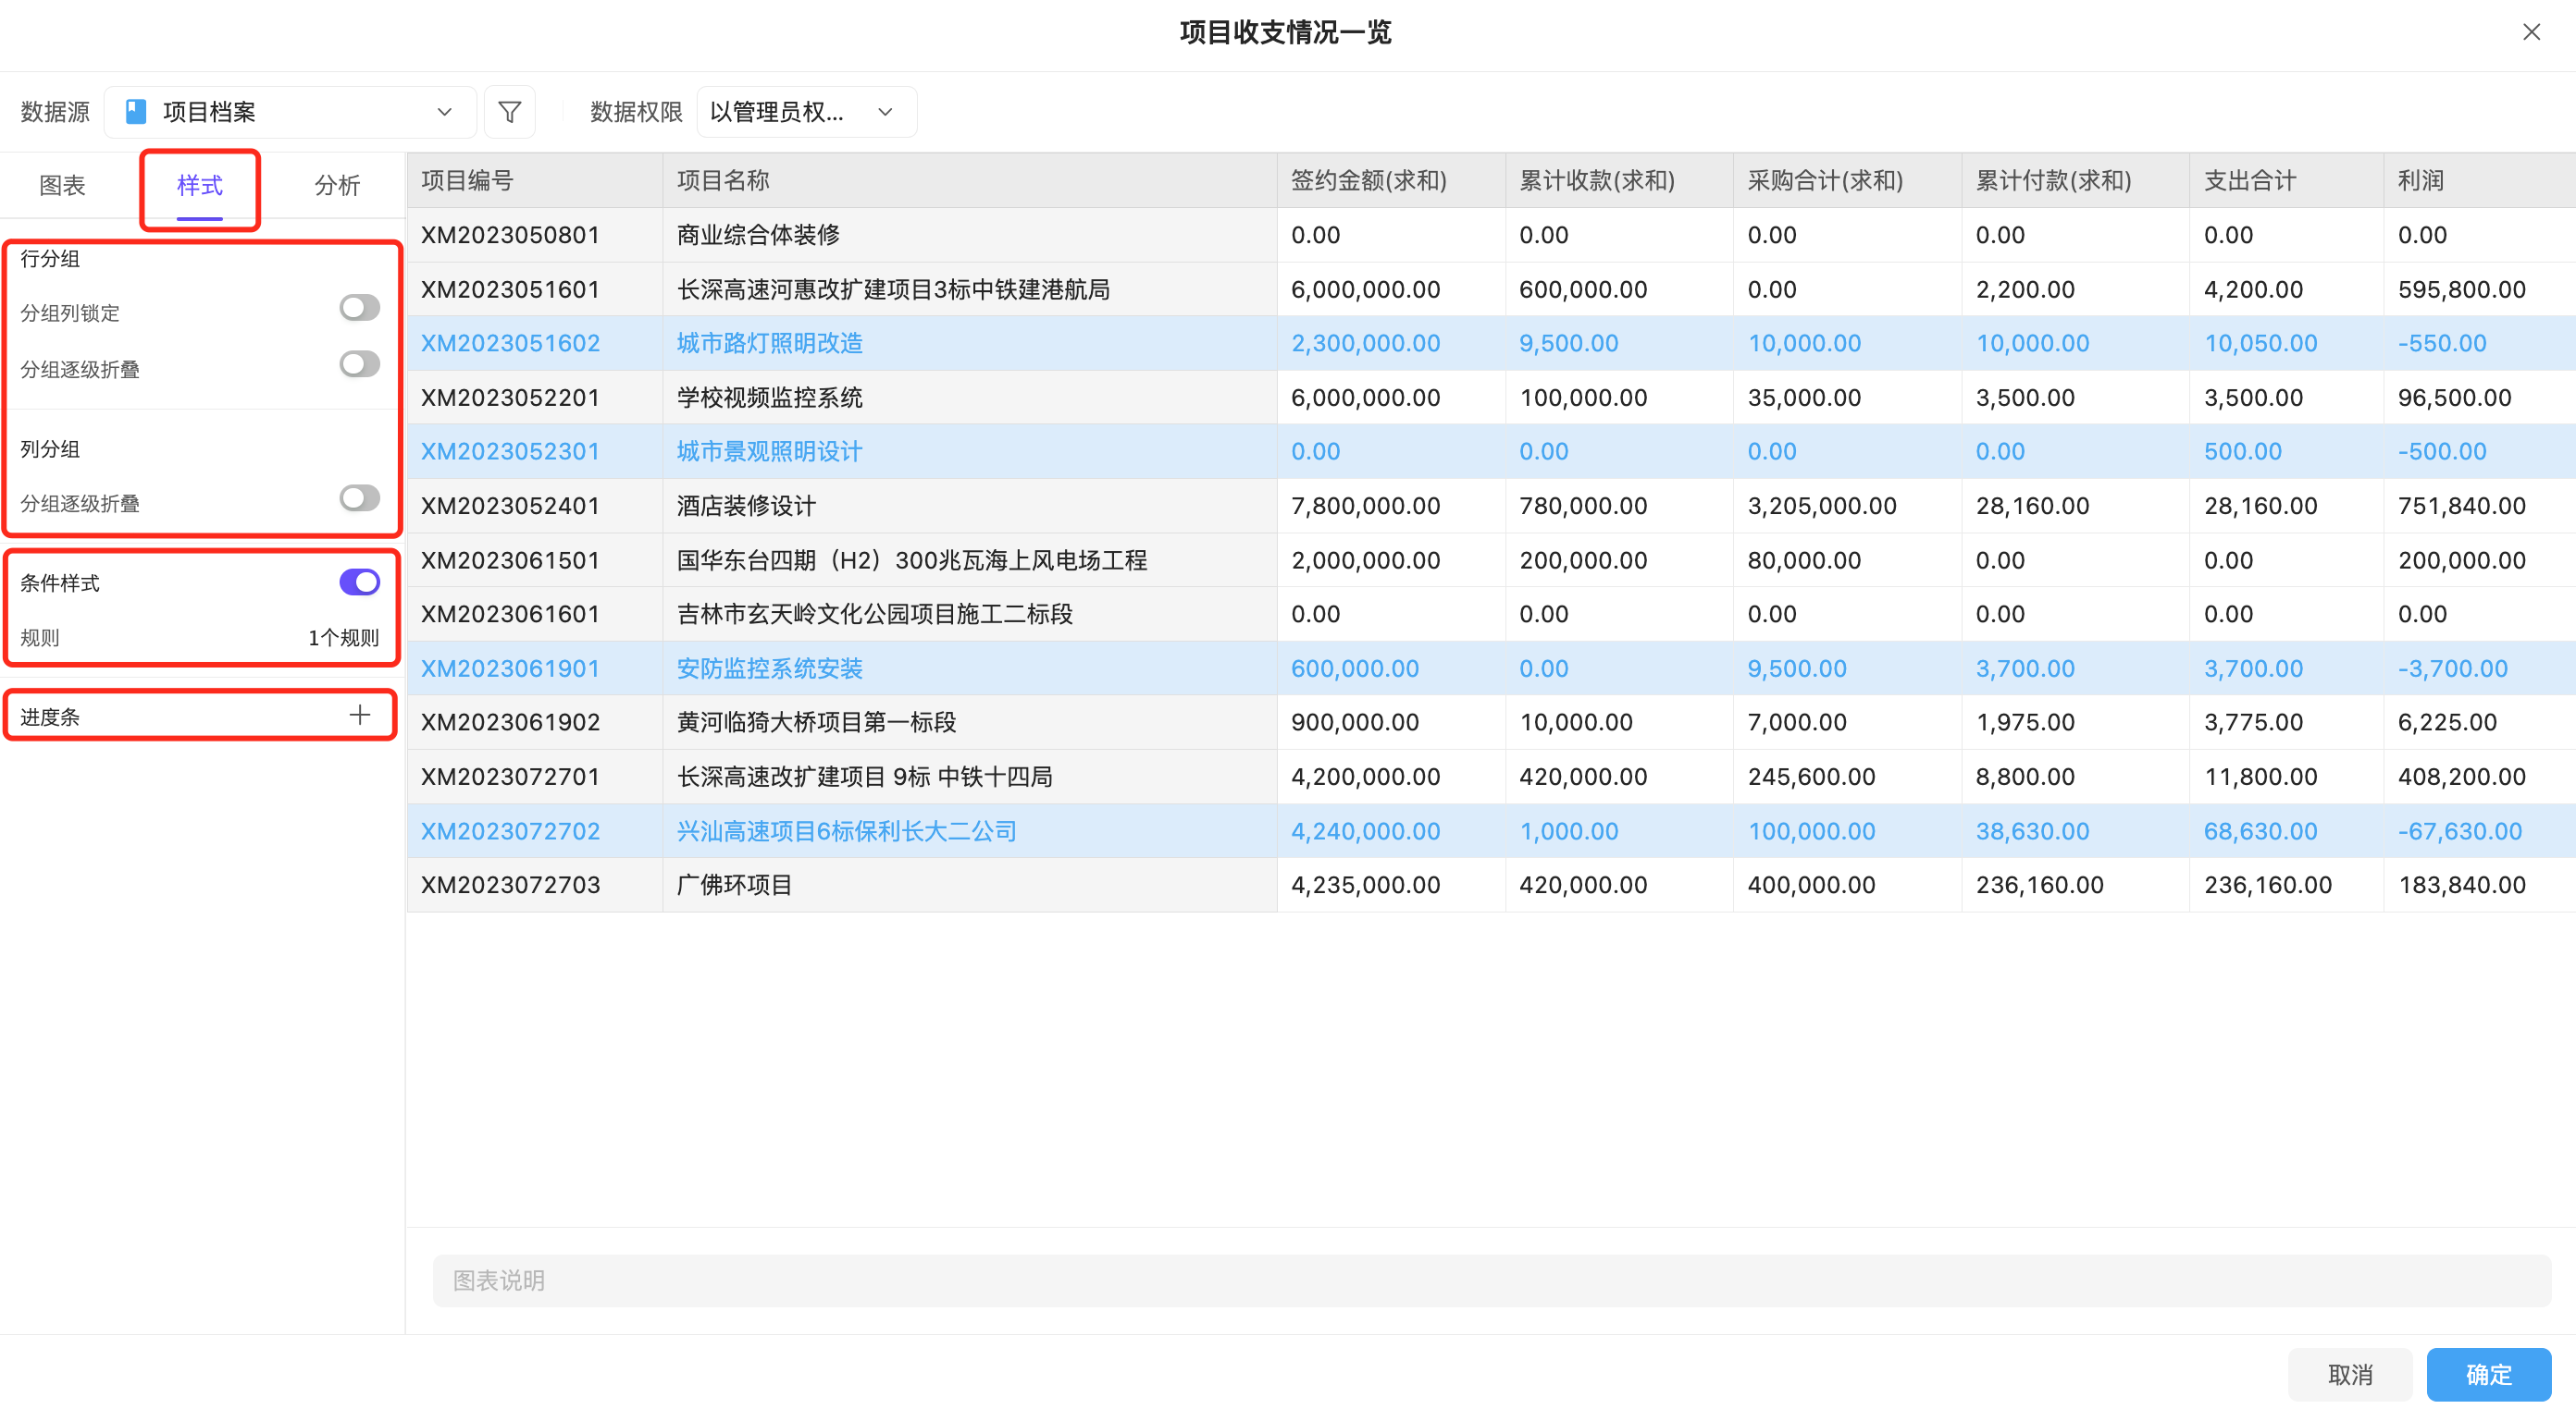Click value 245,600.00
The width and height of the screenshot is (2576, 1409).
tap(1811, 777)
